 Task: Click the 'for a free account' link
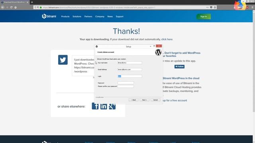177,100
